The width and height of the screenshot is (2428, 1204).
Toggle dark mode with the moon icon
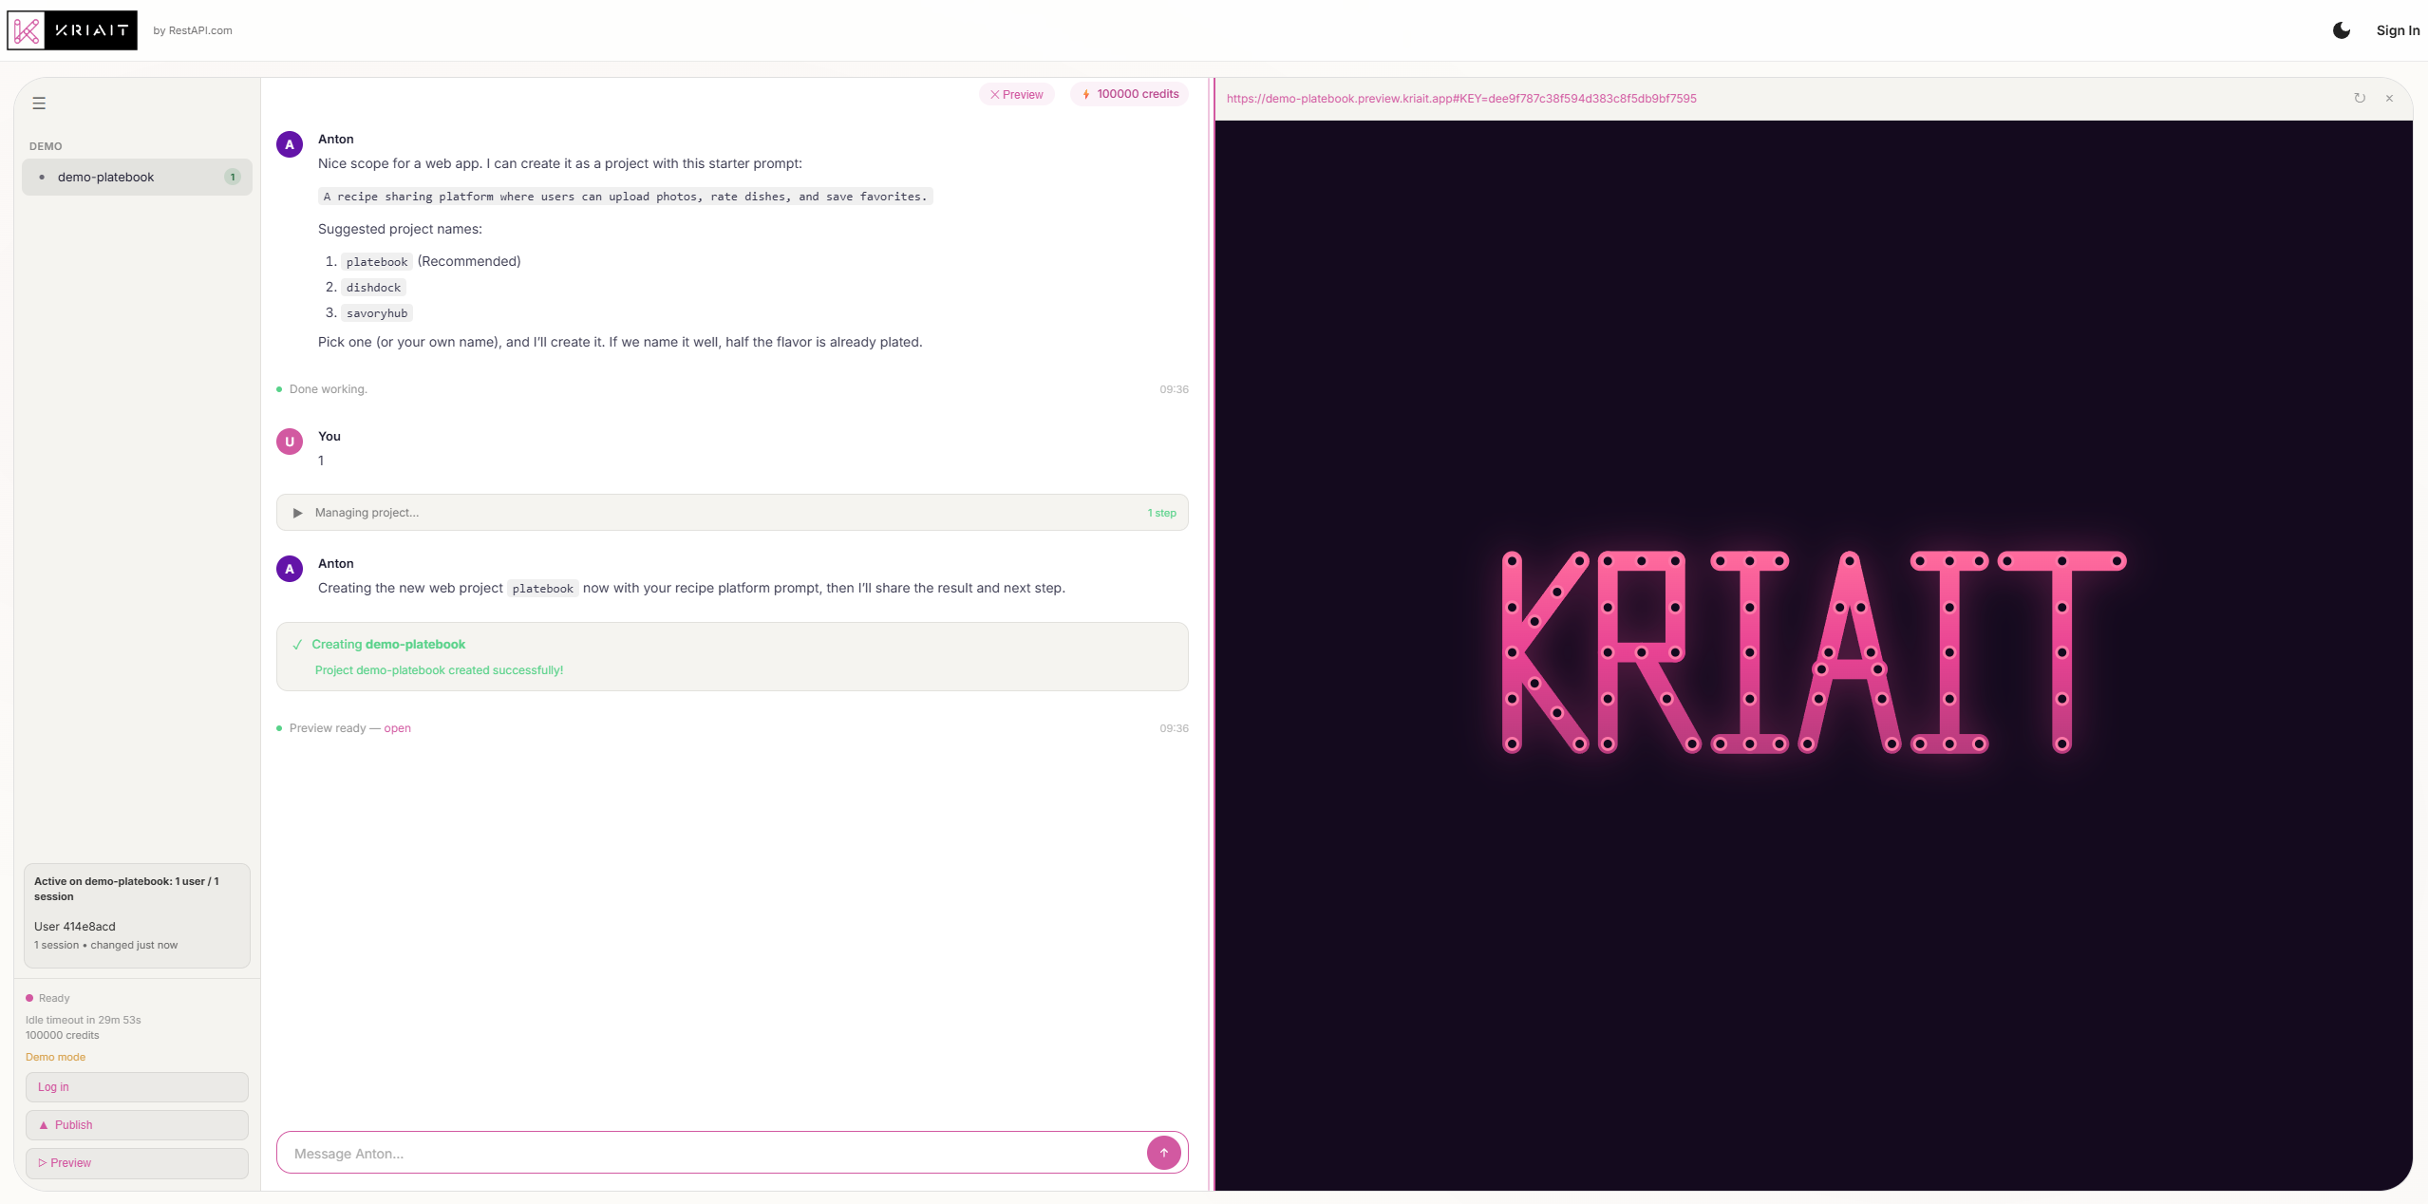point(2340,29)
